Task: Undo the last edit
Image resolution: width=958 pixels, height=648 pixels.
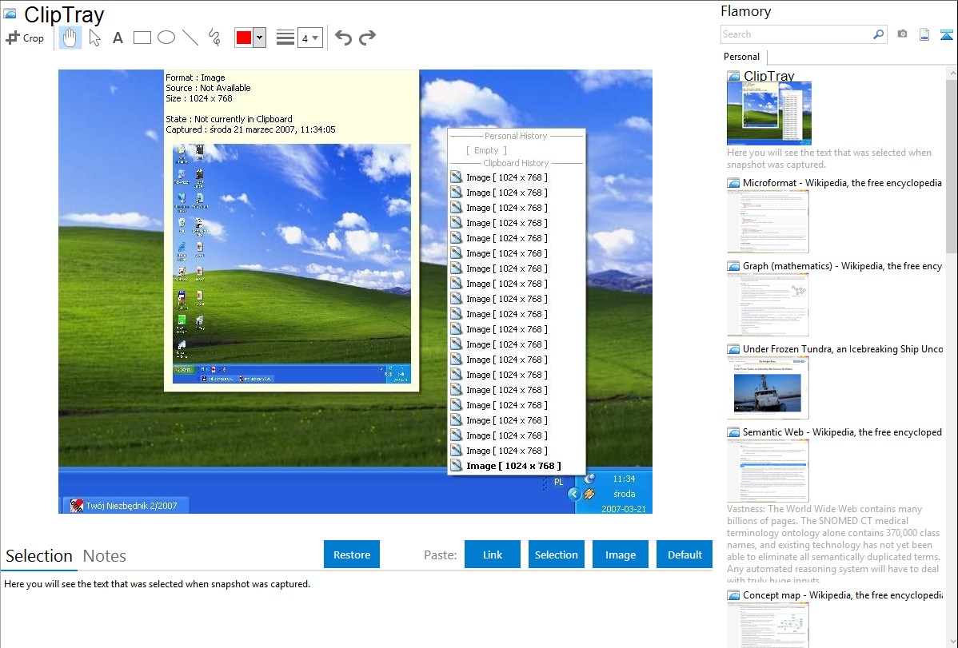Action: (x=343, y=38)
